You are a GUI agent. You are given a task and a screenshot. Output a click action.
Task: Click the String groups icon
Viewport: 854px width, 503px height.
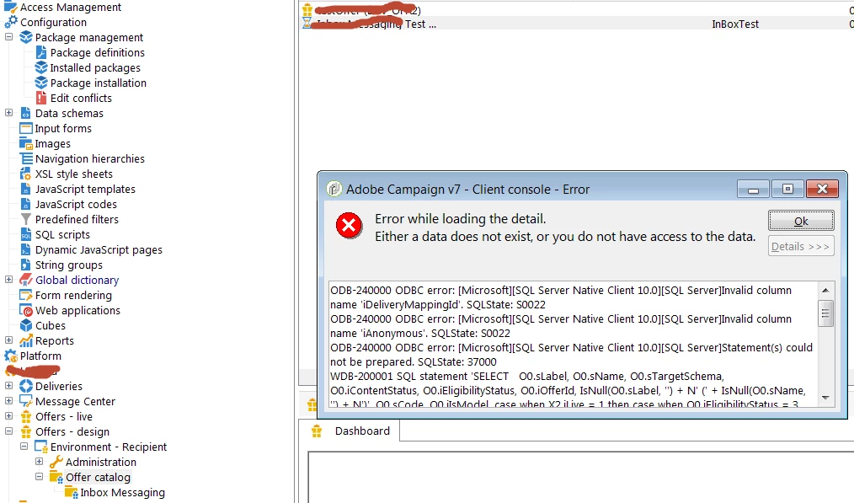(25, 265)
